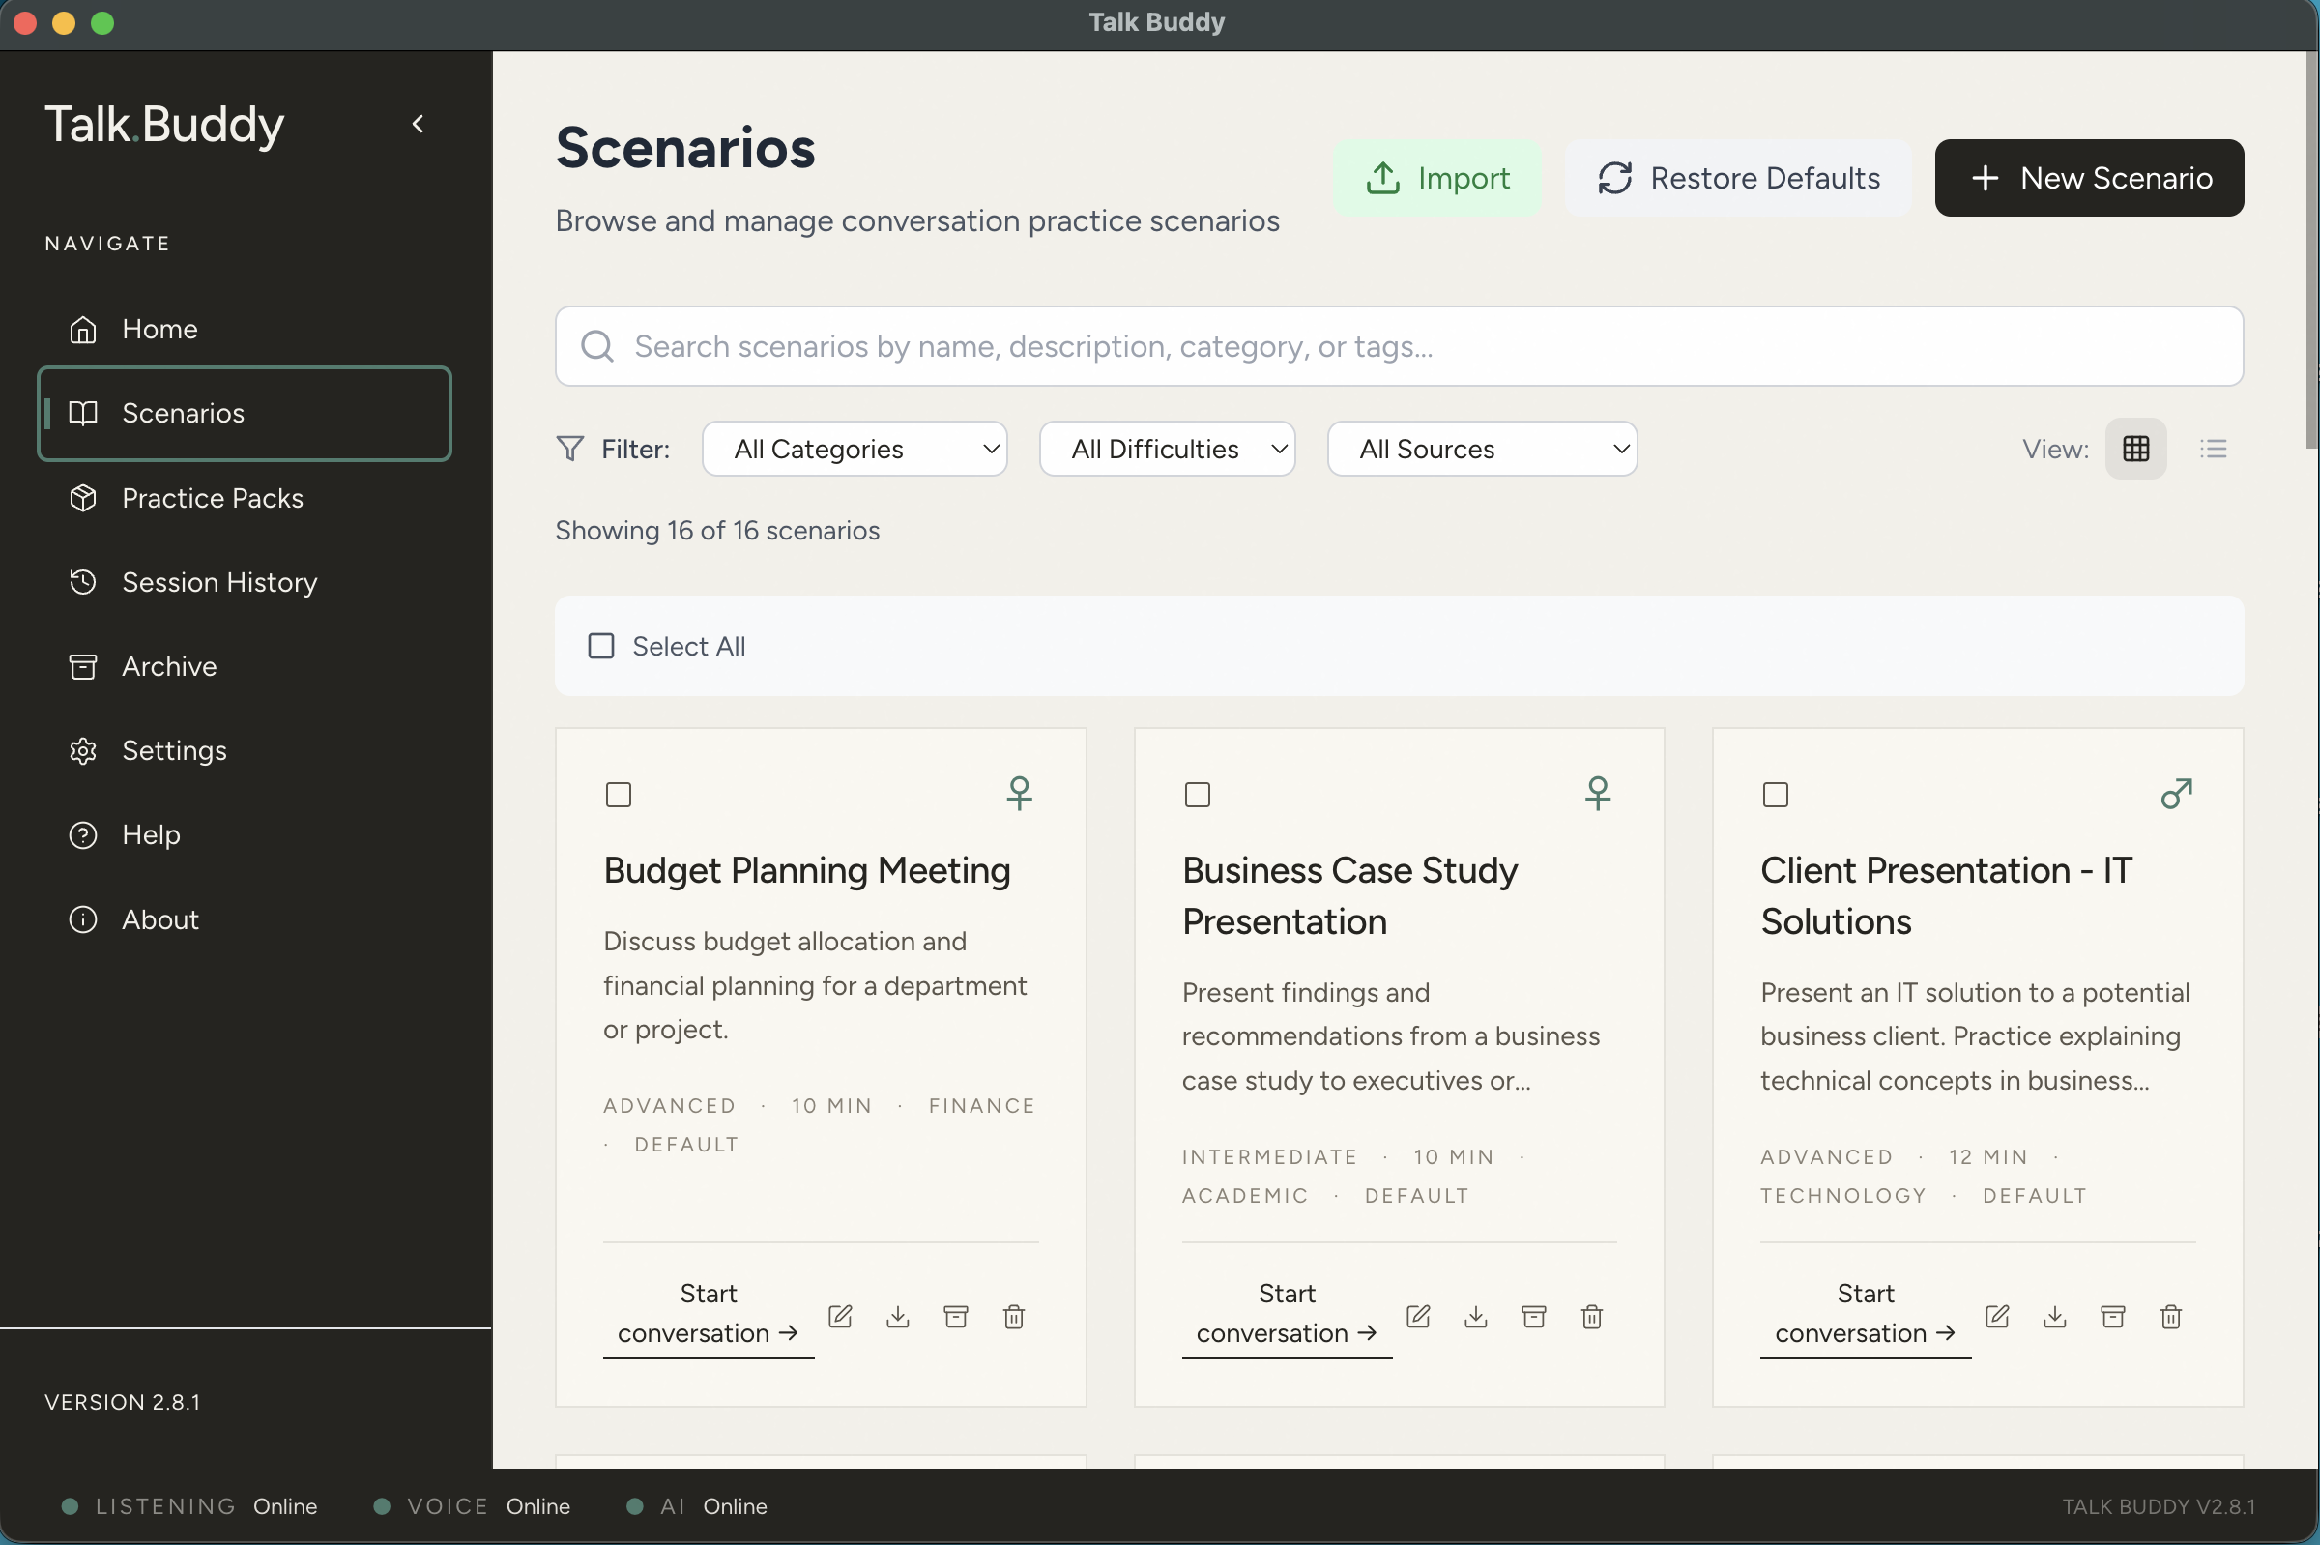Screen dimensions: 2320x1545
Task: Switch to grid view
Action: point(2134,450)
